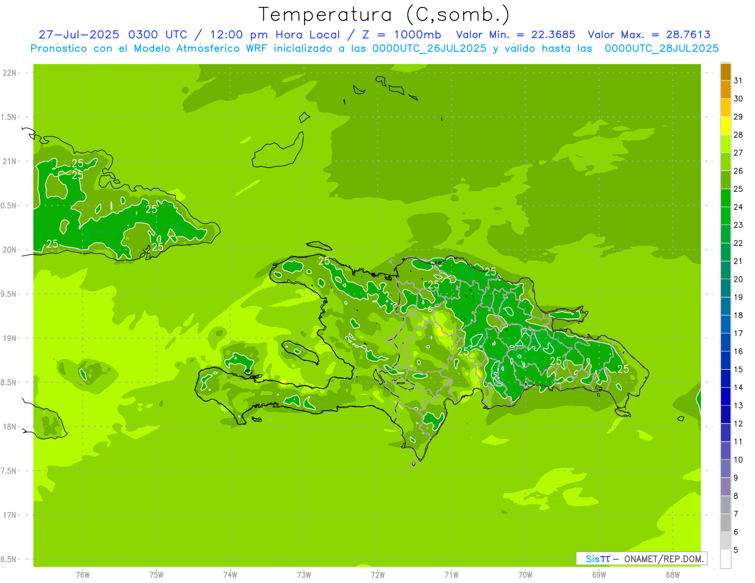755x583 pixels.
Task: Click the '18N' latitude axis label
Action: point(10,427)
